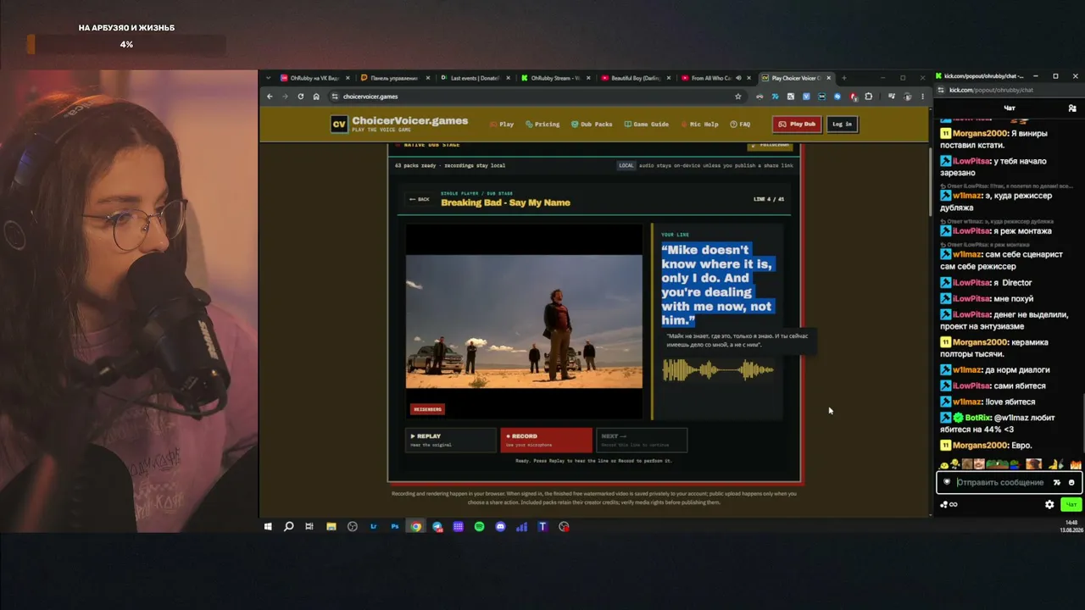
Task: Click the red Heisenberg character tag
Action: (x=427, y=409)
